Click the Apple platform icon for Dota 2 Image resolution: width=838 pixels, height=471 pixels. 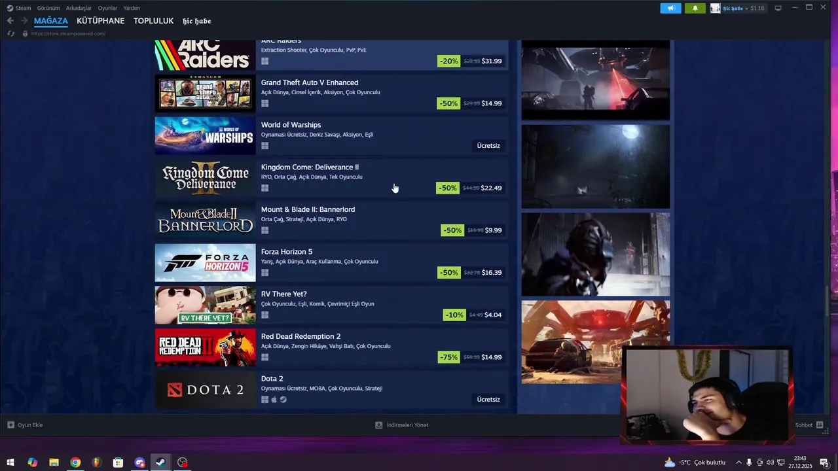pyautogui.click(x=274, y=400)
